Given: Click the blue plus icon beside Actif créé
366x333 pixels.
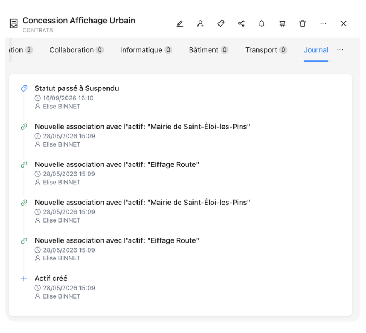Looking at the screenshot, I should [24, 279].
